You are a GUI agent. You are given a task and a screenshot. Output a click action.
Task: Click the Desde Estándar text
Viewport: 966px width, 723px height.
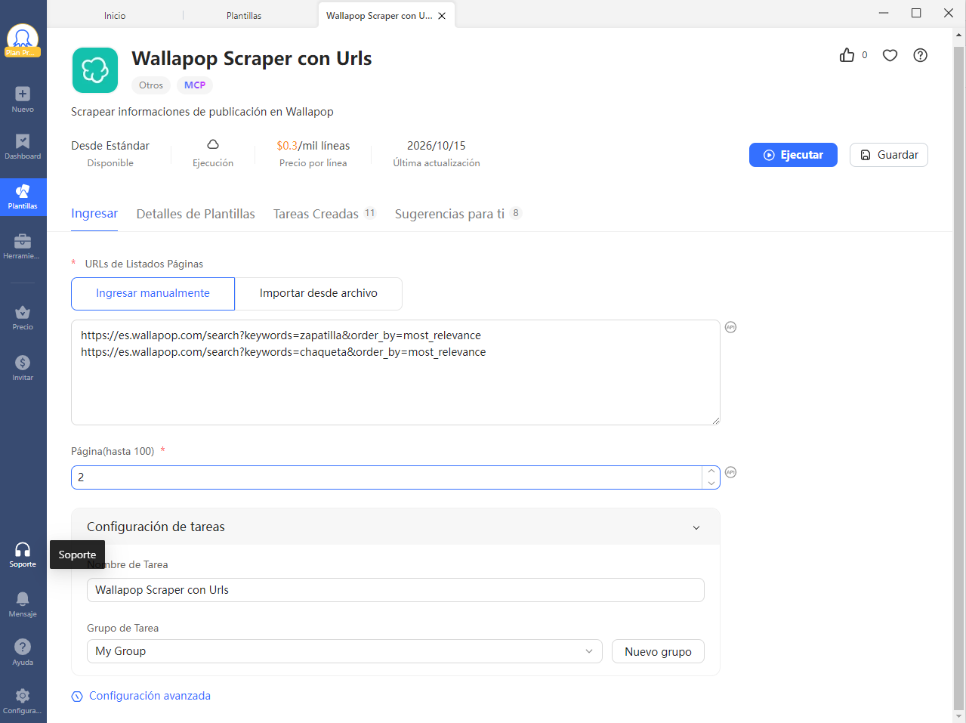tap(110, 146)
